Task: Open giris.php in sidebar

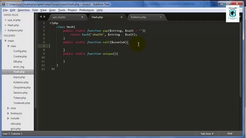Action: 16,129
